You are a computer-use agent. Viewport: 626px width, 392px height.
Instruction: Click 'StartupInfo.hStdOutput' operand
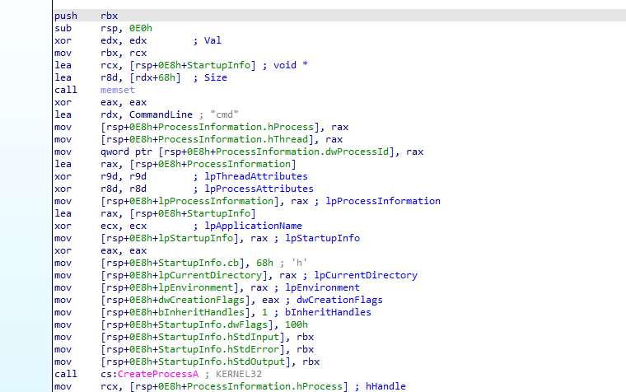coord(222,362)
